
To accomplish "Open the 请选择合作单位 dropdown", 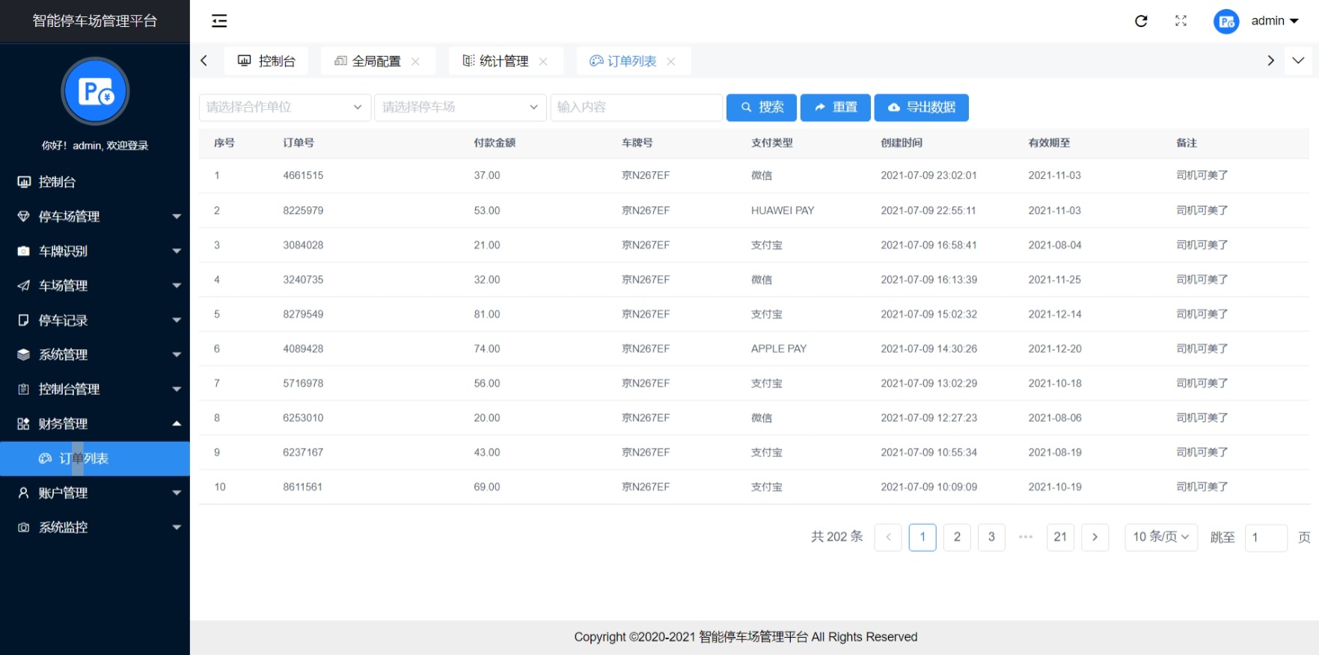I will click(x=285, y=107).
